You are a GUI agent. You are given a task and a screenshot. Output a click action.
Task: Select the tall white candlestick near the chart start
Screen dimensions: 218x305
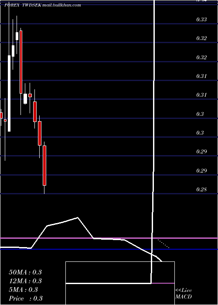pyautogui.click(x=9, y=93)
